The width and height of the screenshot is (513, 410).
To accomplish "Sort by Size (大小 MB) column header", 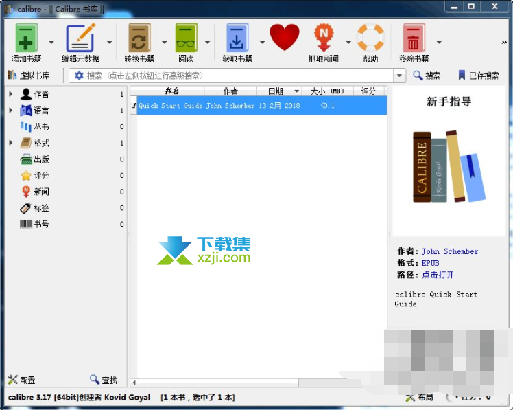I will pos(327,91).
